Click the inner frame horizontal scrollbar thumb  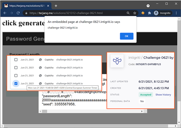(x=45, y=111)
